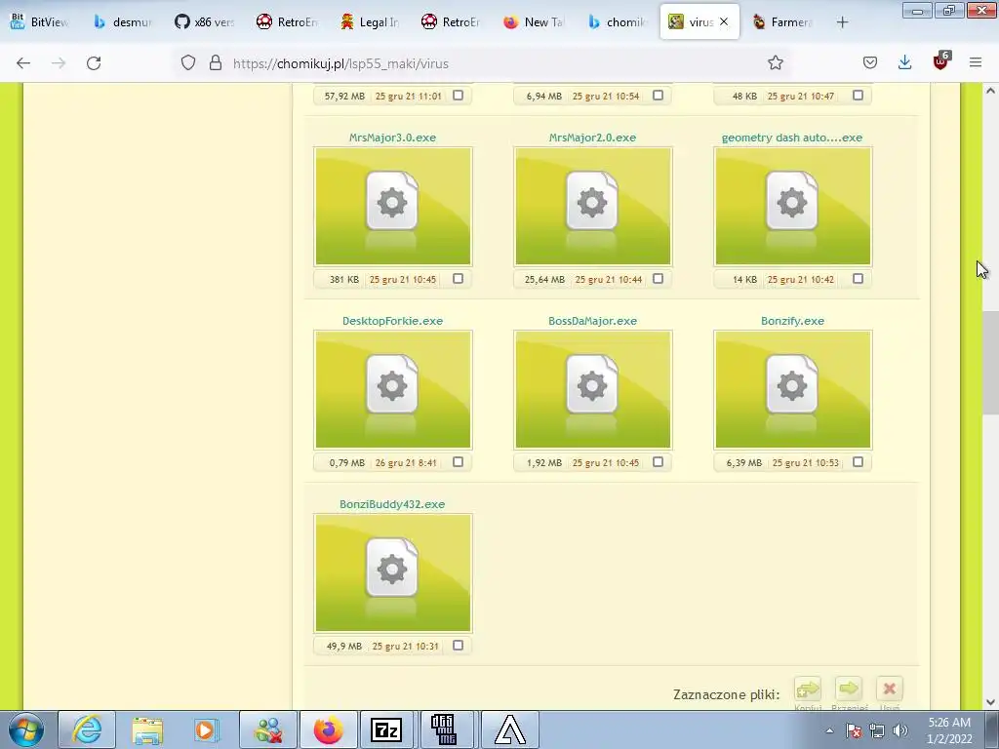This screenshot has width=999, height=749.
Task: Go back to the previous page
Action: 23,63
